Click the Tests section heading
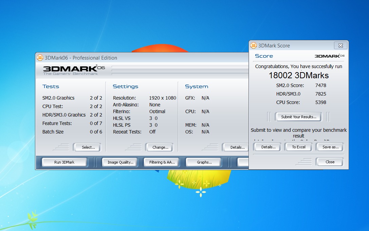This screenshot has width=369, height=231. (51, 86)
